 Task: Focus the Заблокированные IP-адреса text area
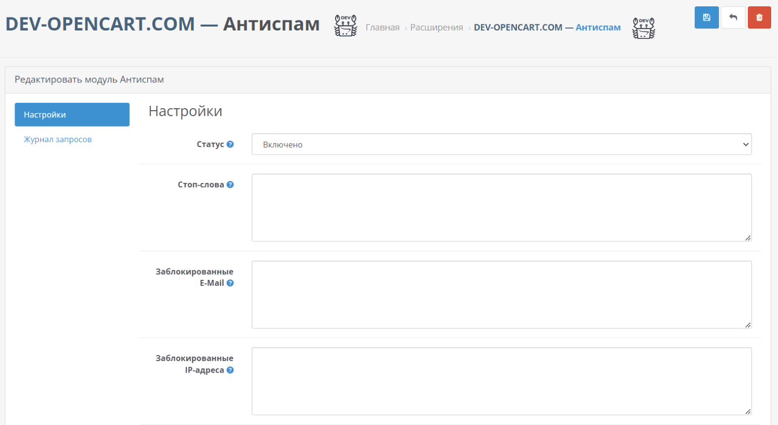click(x=501, y=381)
